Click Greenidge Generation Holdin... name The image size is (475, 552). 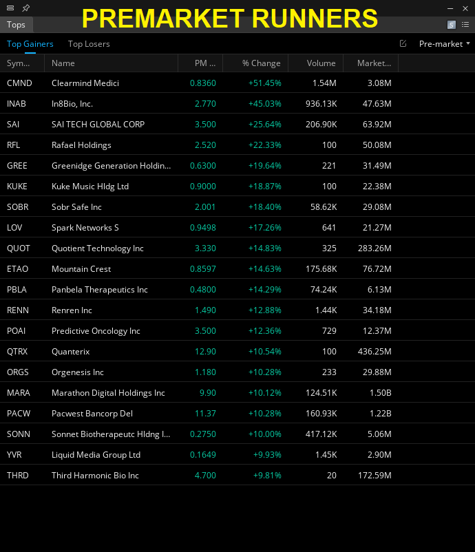[112, 166]
